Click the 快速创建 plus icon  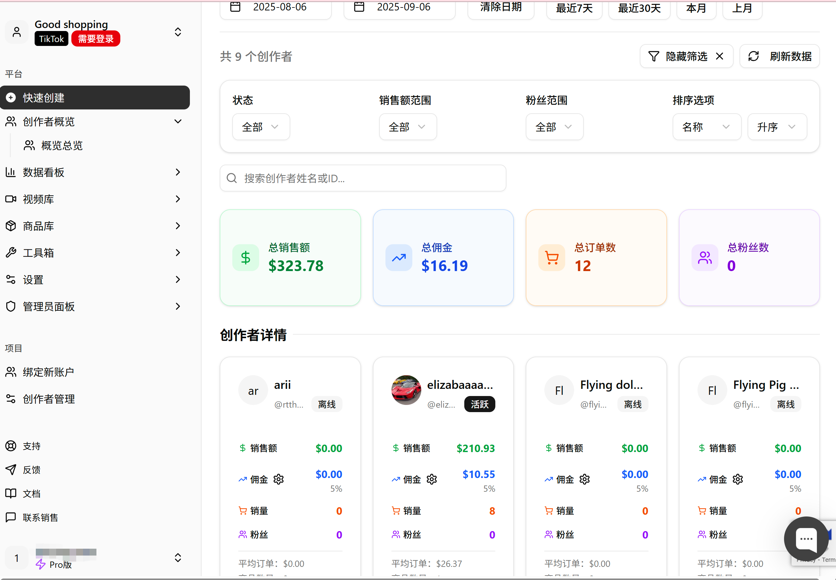pos(11,98)
